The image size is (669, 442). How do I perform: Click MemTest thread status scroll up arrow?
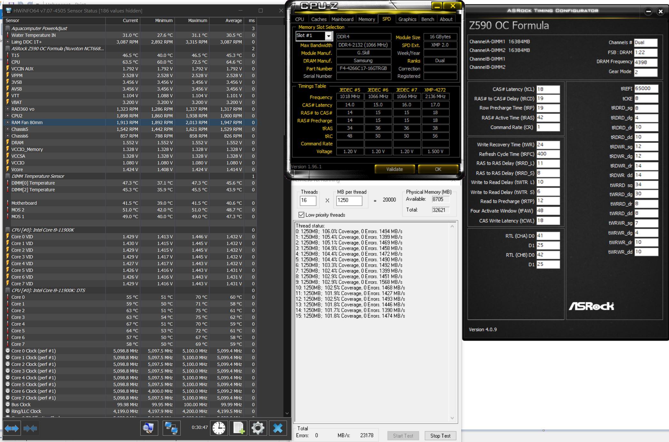click(452, 226)
